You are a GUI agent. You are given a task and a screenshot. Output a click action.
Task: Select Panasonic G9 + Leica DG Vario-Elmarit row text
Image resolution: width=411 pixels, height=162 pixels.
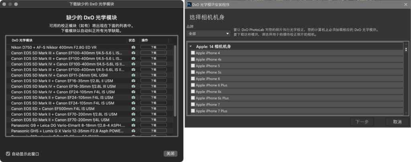point(68,126)
